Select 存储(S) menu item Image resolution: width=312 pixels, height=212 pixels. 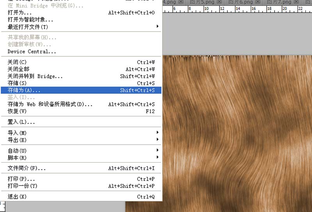pos(81,83)
